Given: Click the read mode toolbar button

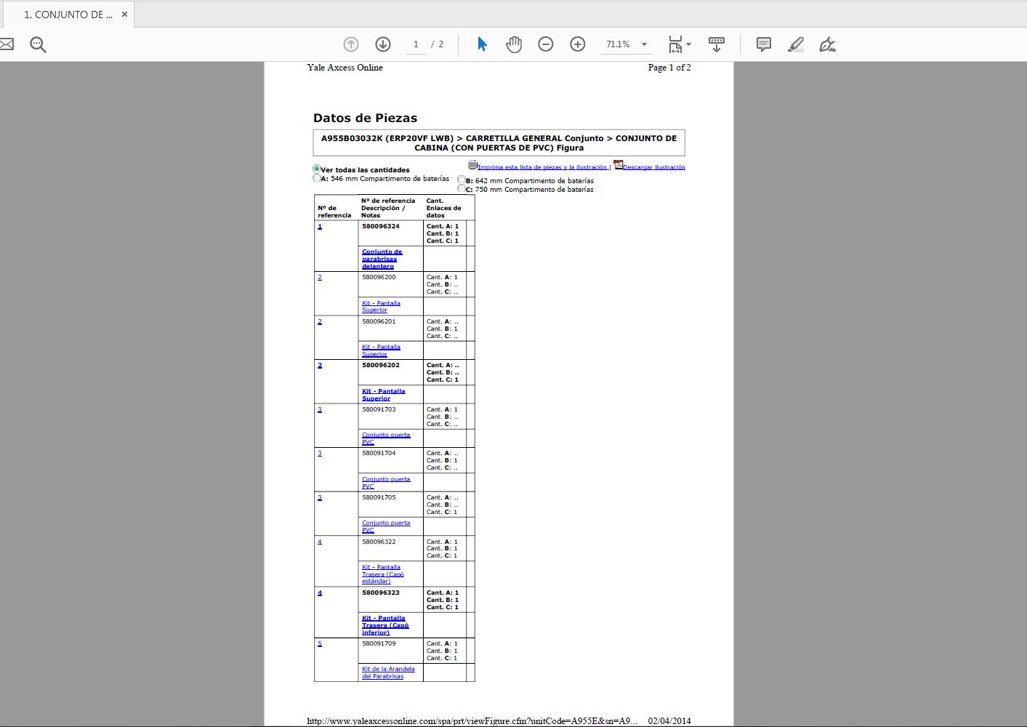Looking at the screenshot, I should (716, 44).
